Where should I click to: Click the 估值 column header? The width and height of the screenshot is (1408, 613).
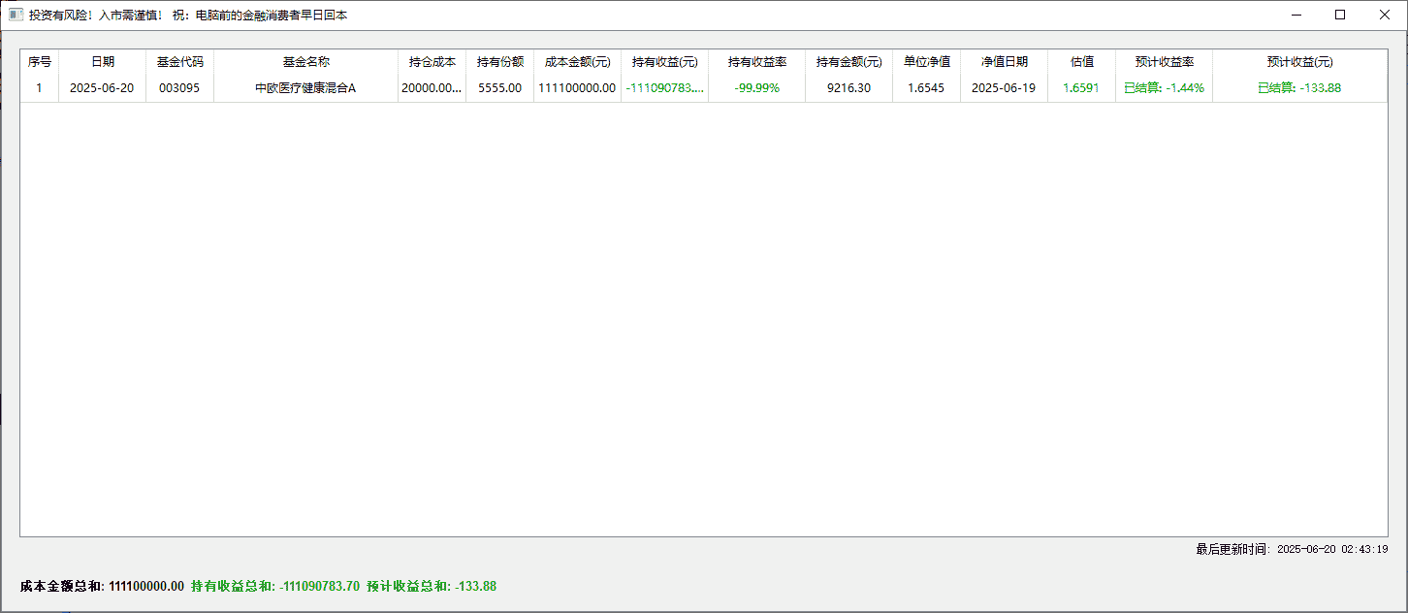(x=1081, y=60)
